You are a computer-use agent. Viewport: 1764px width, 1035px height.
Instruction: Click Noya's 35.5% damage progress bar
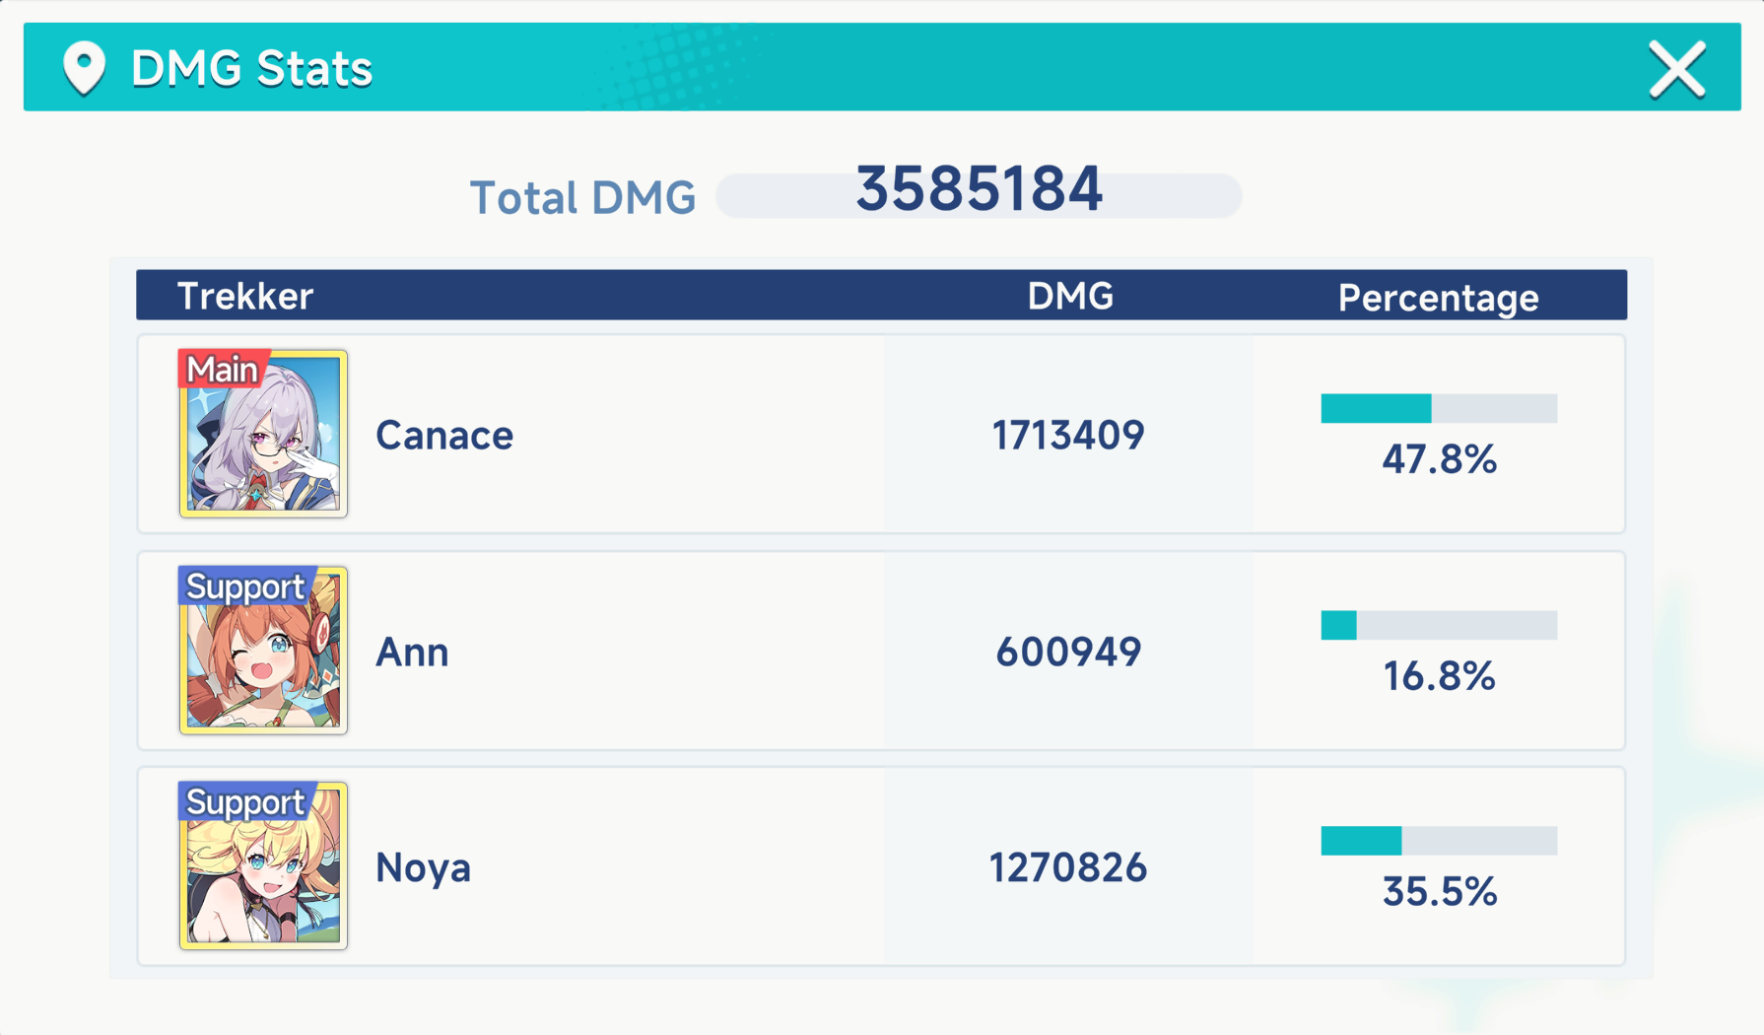click(1439, 841)
